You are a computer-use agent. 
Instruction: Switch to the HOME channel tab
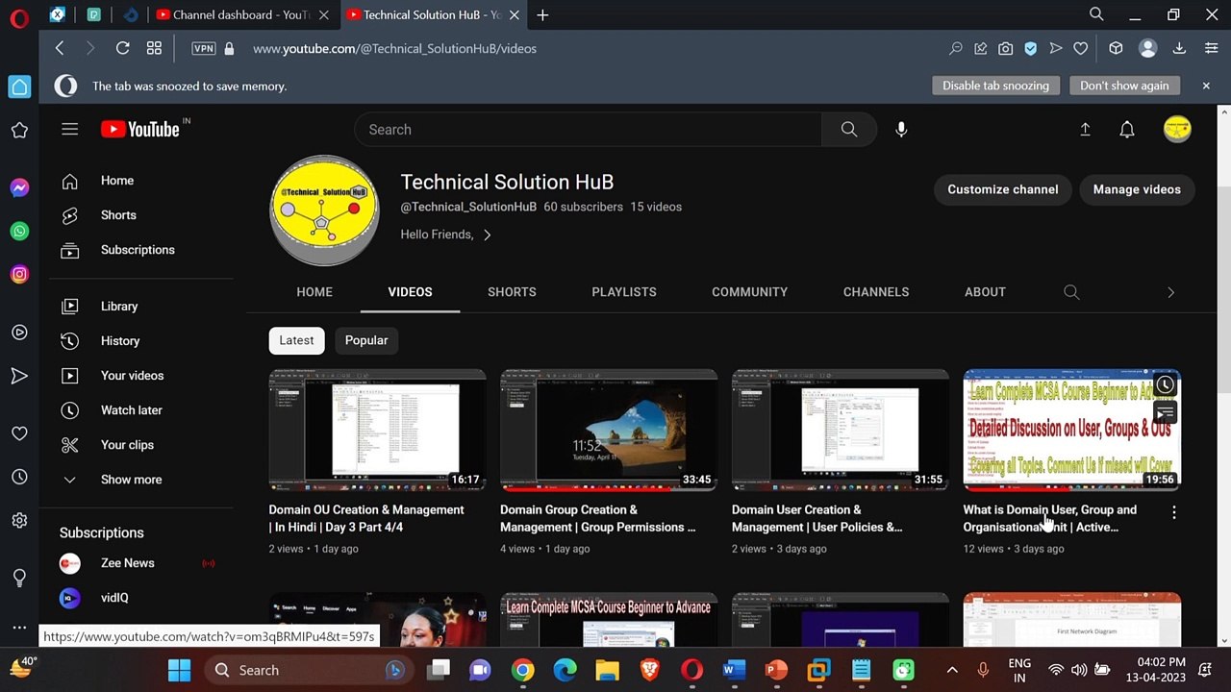(314, 292)
